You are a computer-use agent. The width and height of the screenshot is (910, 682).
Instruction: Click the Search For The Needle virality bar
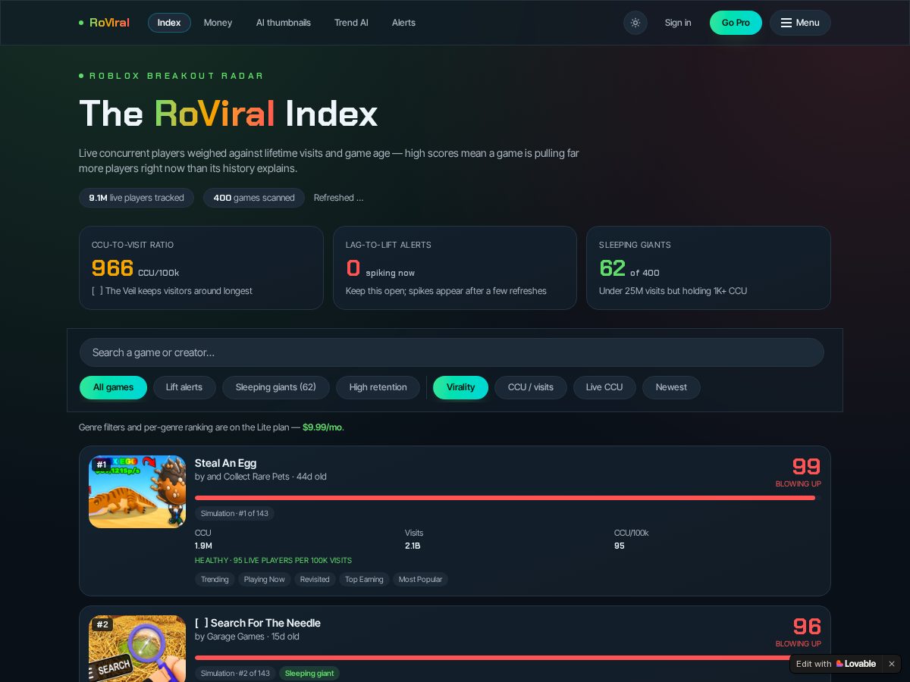507,658
